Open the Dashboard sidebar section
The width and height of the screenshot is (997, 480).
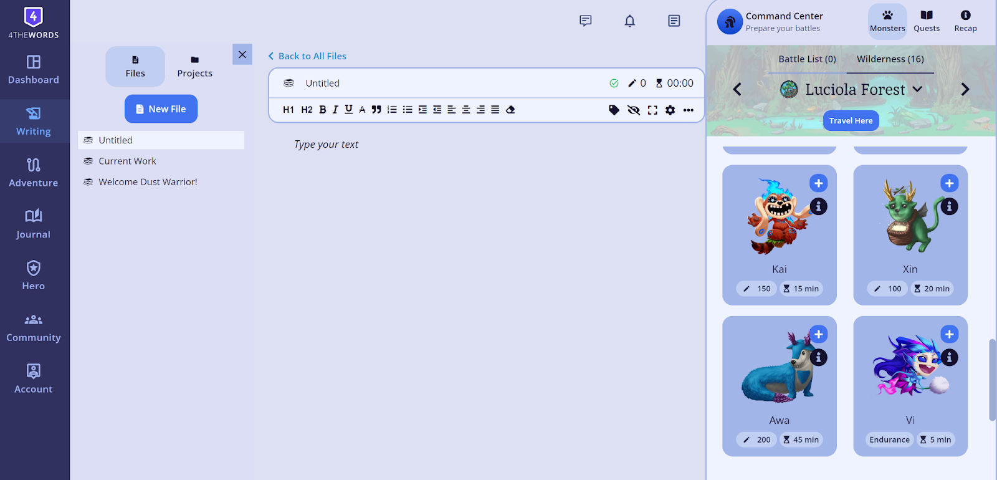pos(34,70)
